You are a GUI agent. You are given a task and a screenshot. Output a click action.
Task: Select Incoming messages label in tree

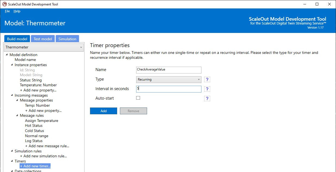tap(31, 95)
